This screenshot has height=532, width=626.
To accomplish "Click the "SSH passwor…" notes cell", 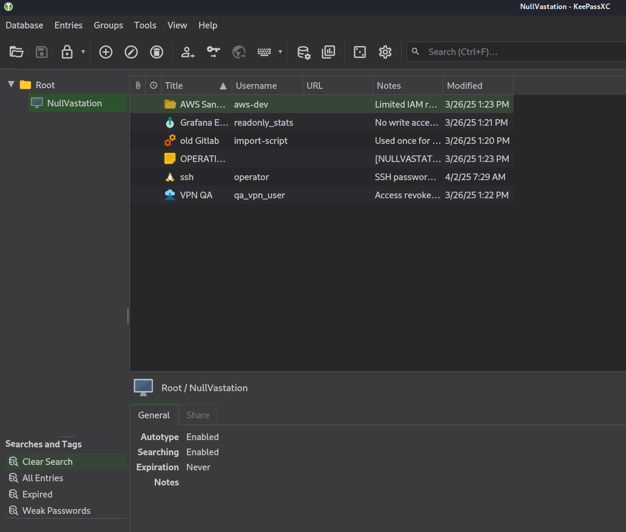I will (405, 177).
